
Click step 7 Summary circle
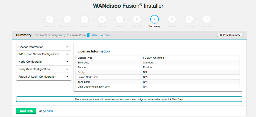click(x=154, y=19)
